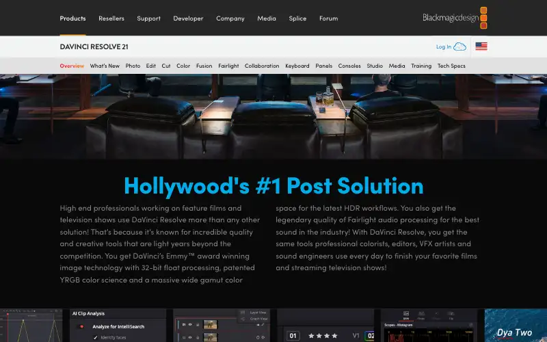
Task: Go to the Splice page
Action: coord(297,18)
